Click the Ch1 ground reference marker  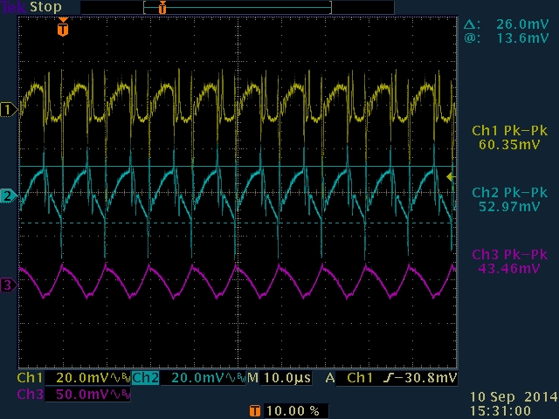(8, 110)
